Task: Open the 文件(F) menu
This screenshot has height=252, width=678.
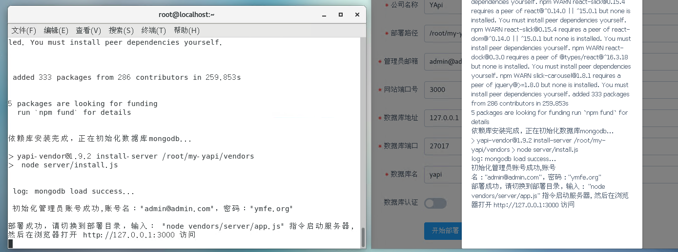Action: 24,30
